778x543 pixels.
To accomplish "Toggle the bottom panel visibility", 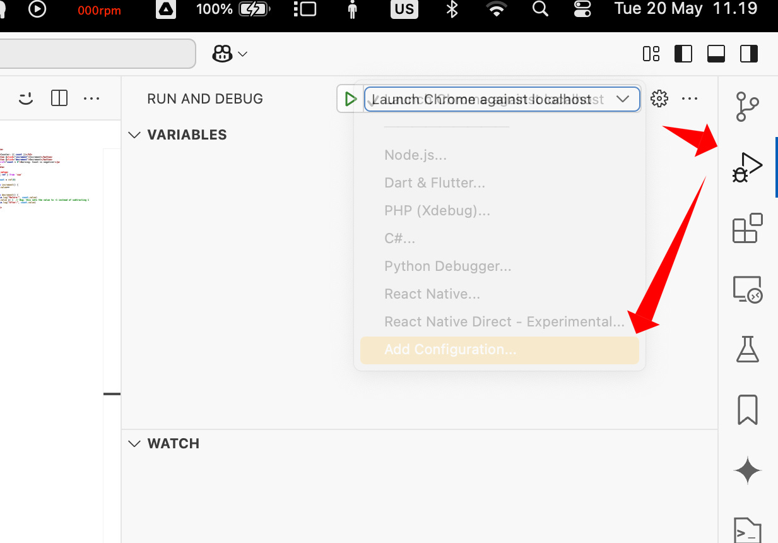I will pyautogui.click(x=716, y=54).
